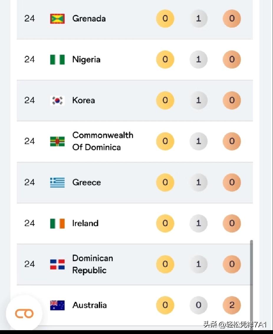273x334 pixels.
Task: Click the vertical scrollbar thumb
Action: click(251, 283)
